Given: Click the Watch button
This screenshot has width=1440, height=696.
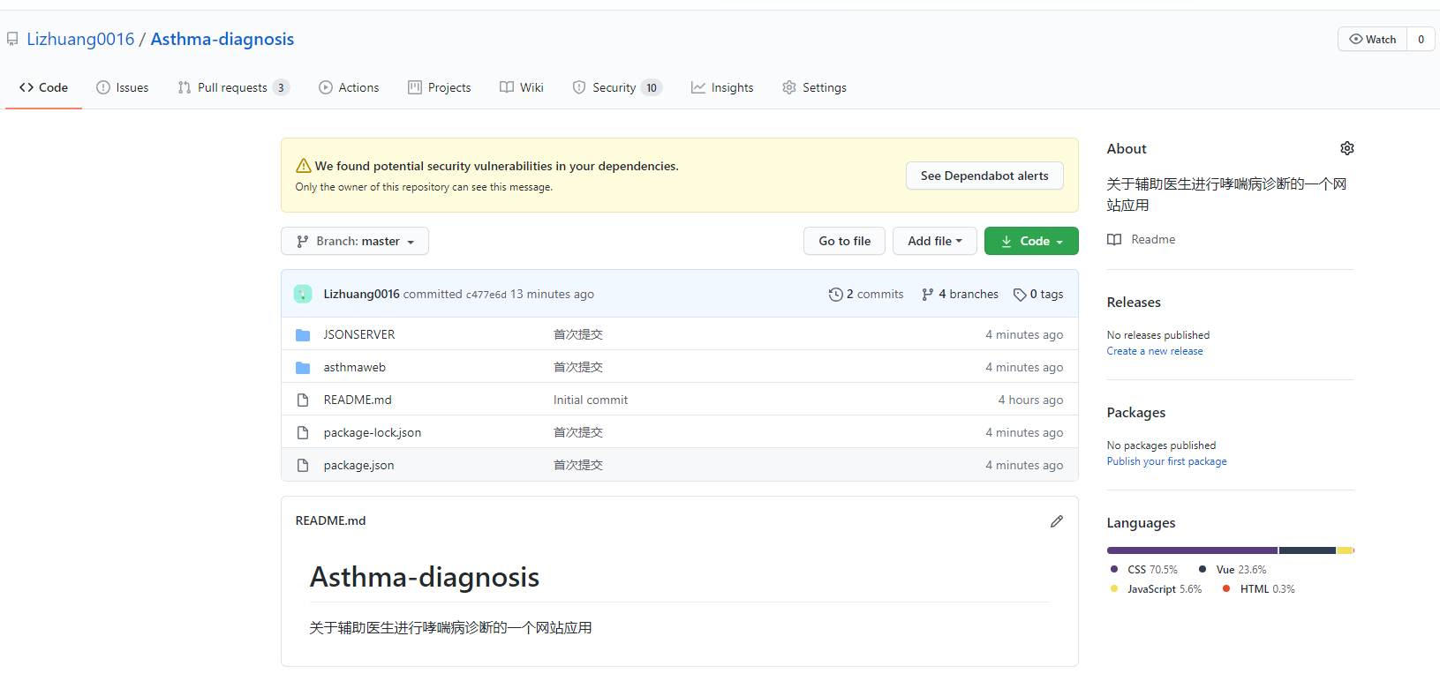Looking at the screenshot, I should point(1373,39).
